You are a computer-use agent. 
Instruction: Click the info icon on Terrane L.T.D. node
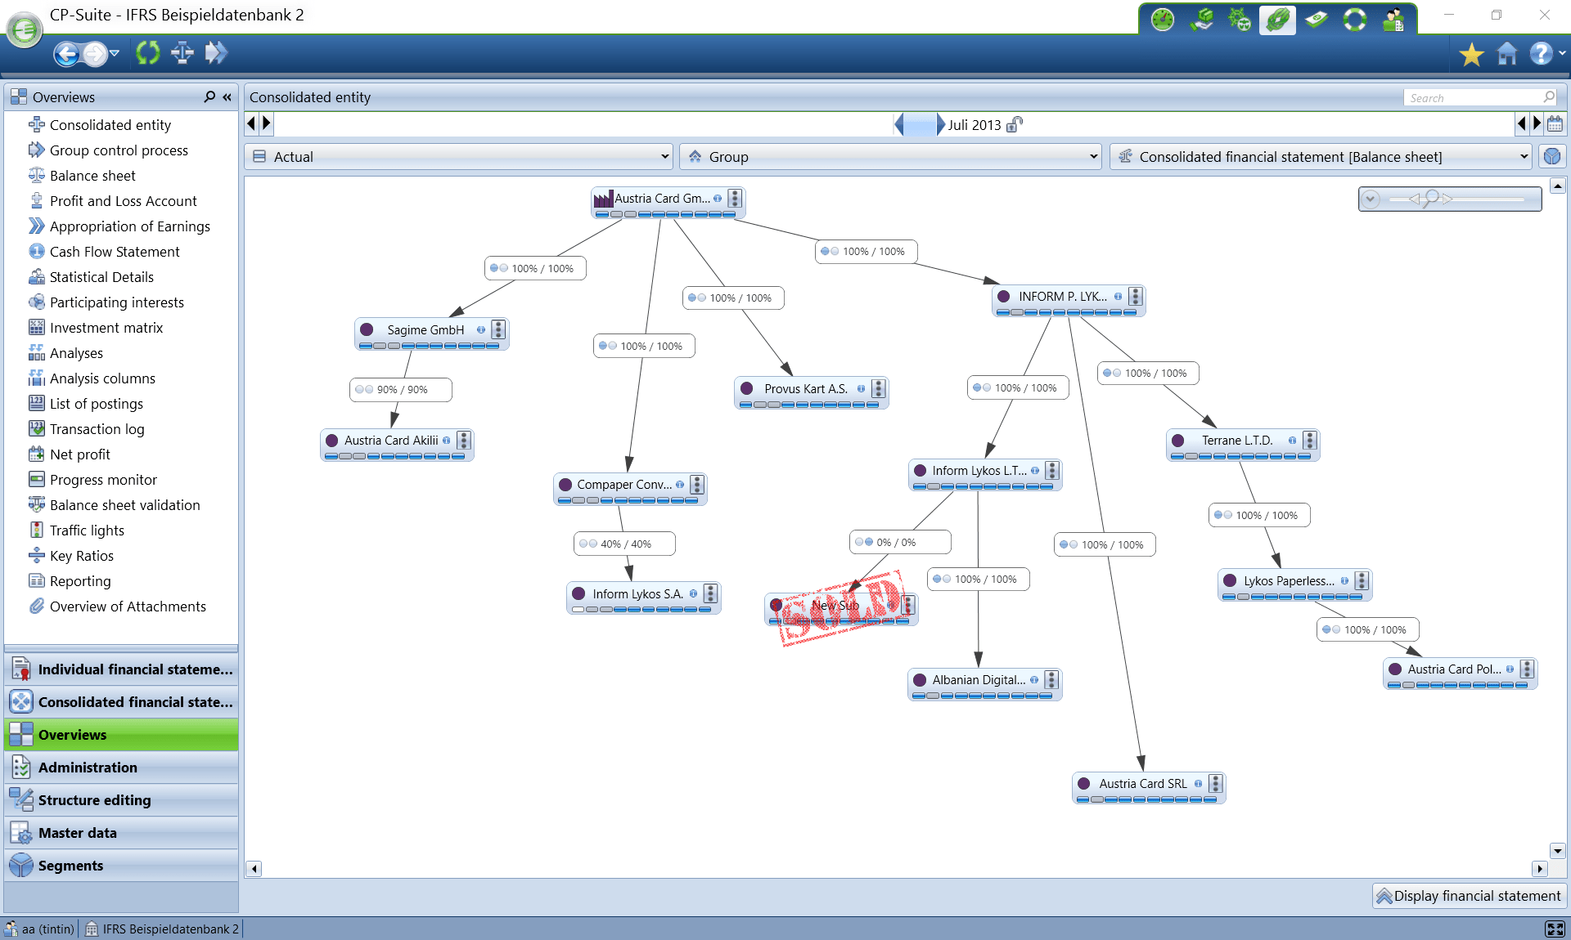(x=1292, y=441)
